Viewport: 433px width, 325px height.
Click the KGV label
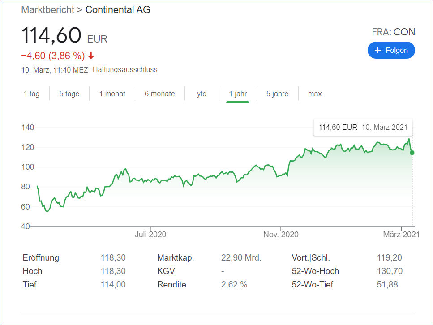[166, 271]
